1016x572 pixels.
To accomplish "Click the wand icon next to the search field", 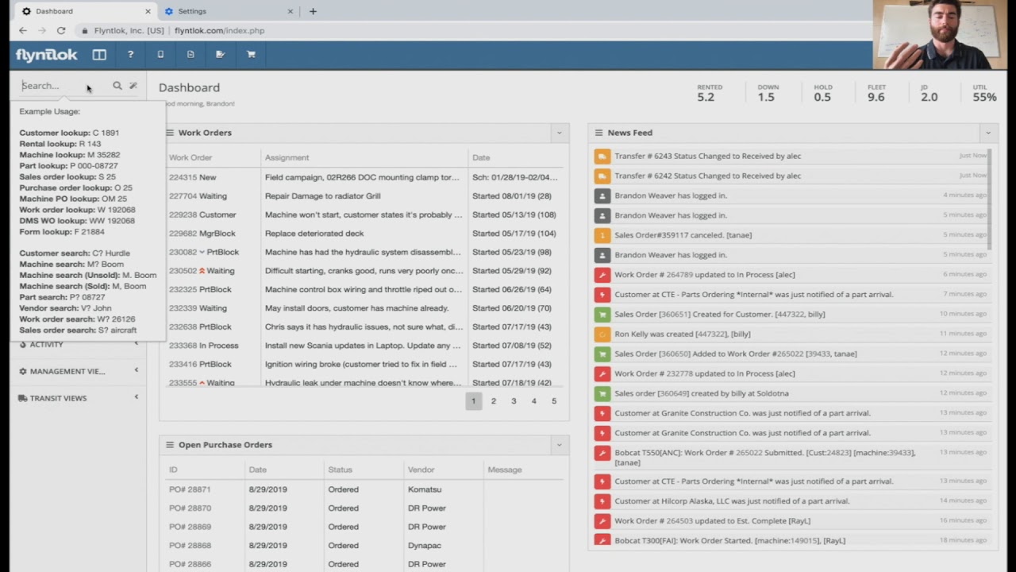I will [x=133, y=85].
